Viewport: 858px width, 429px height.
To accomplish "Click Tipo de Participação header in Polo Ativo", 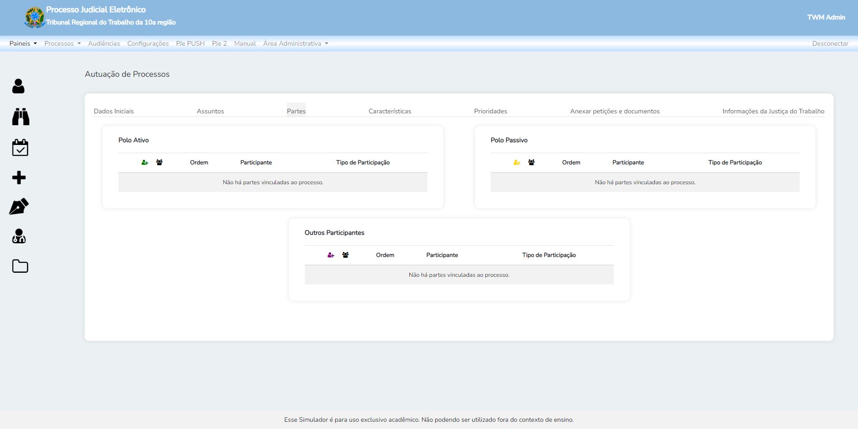I will (x=363, y=163).
